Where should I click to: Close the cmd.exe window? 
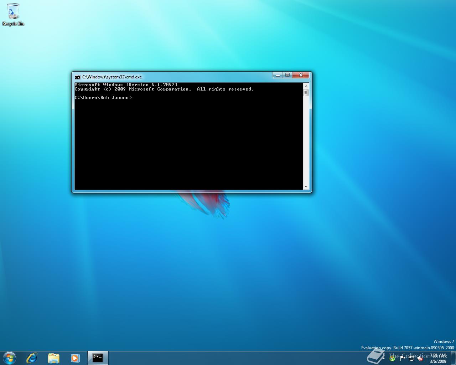click(x=301, y=75)
